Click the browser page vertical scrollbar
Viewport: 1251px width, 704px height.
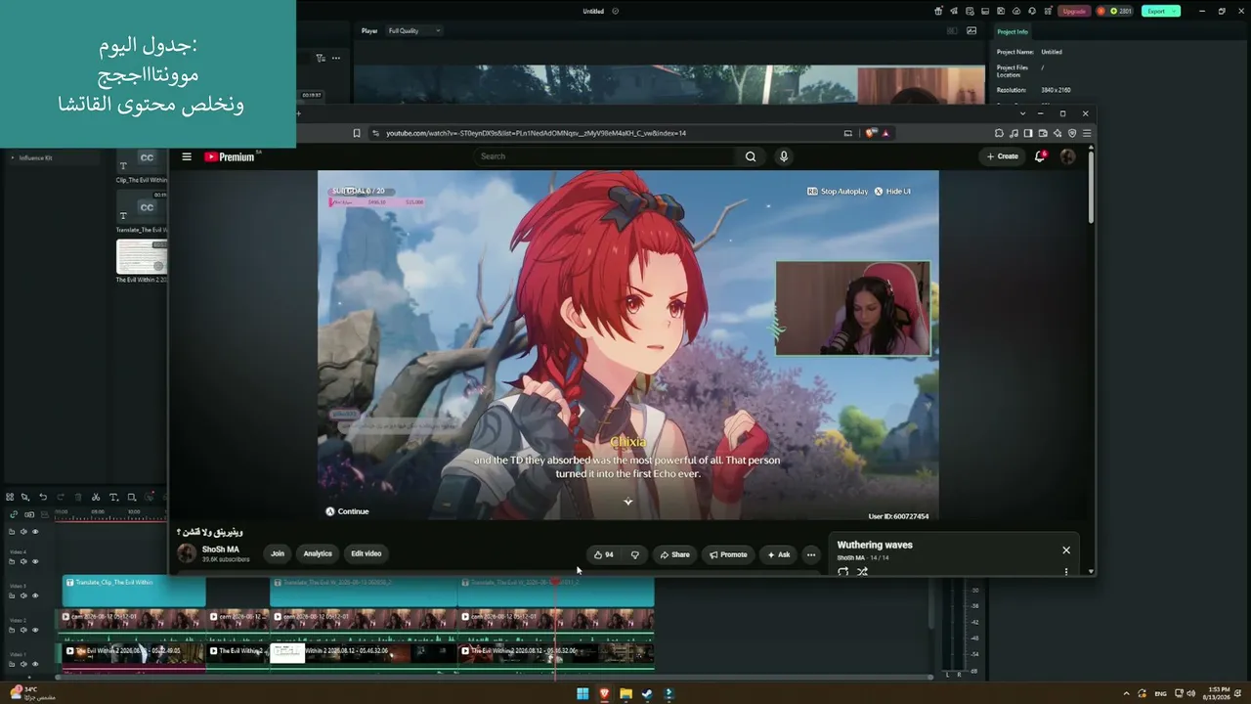click(x=1091, y=186)
